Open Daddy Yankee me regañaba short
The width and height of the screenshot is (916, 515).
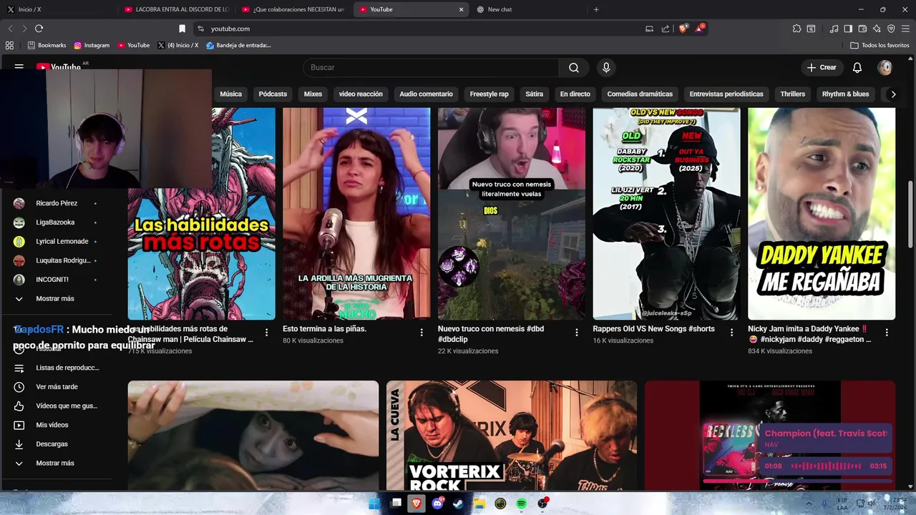click(822, 214)
